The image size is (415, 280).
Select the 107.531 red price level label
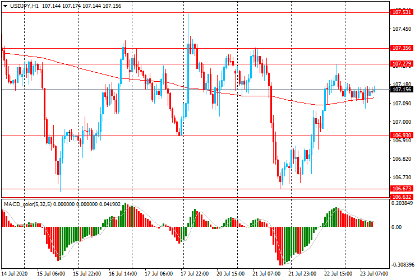402,12
